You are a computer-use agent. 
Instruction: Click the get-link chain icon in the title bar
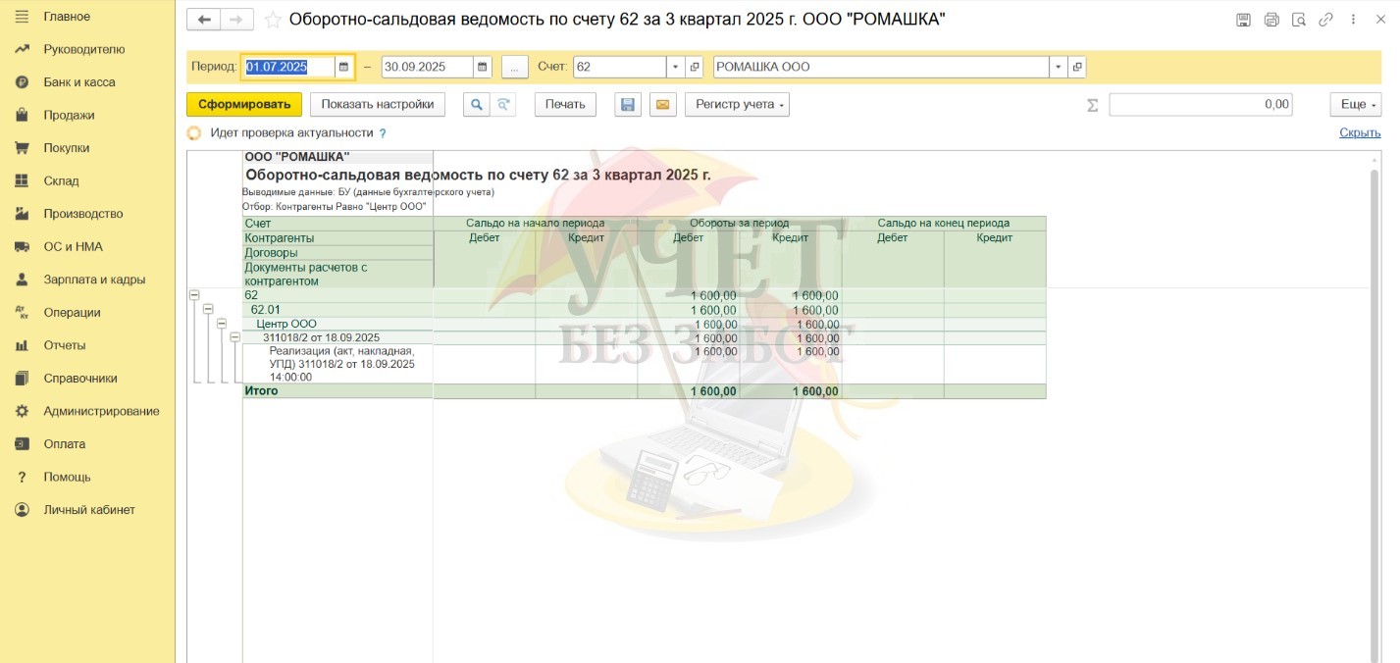point(1326,20)
